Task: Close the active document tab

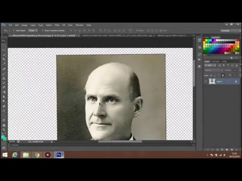Action: click(79, 36)
